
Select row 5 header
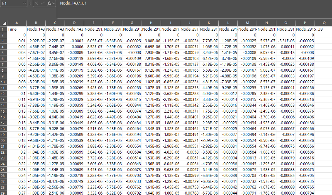3,53
